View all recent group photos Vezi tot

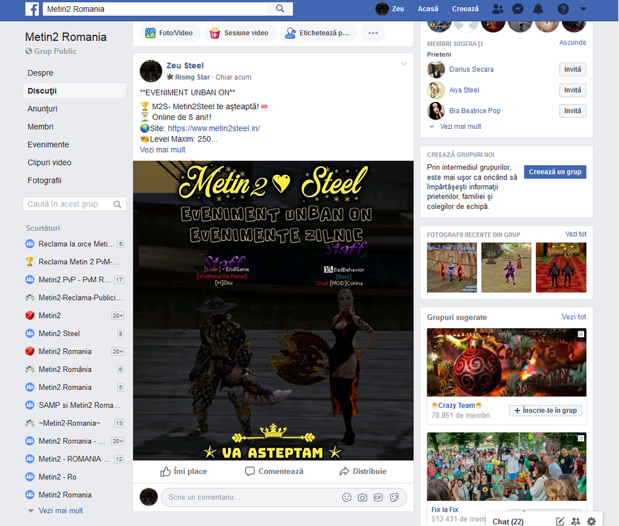pyautogui.click(x=576, y=234)
